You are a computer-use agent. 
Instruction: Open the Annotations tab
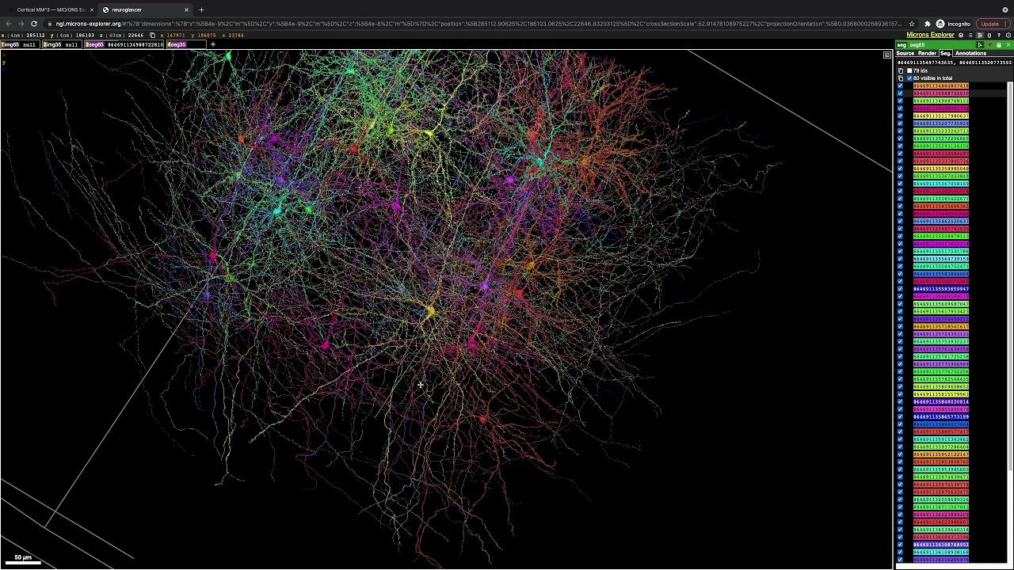pyautogui.click(x=970, y=53)
